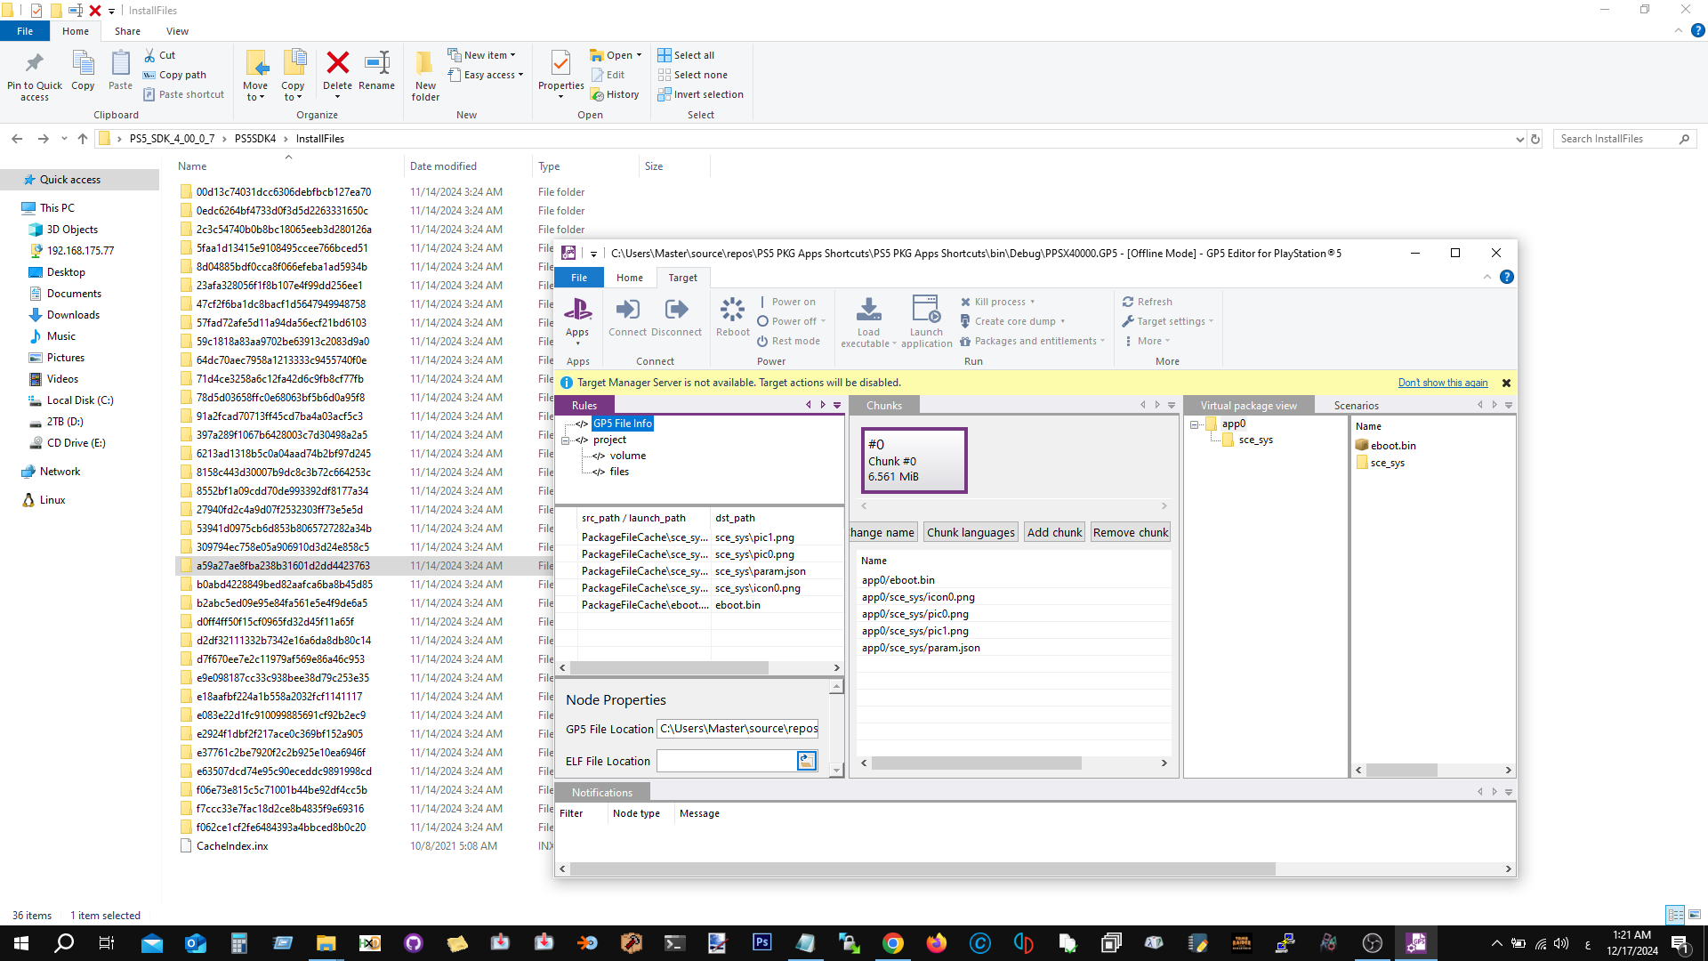Open the Target tab in GP5 Editor
1708x961 pixels.
[x=682, y=278]
